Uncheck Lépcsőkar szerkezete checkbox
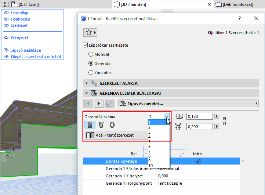The image size is (265, 195). (86, 45)
